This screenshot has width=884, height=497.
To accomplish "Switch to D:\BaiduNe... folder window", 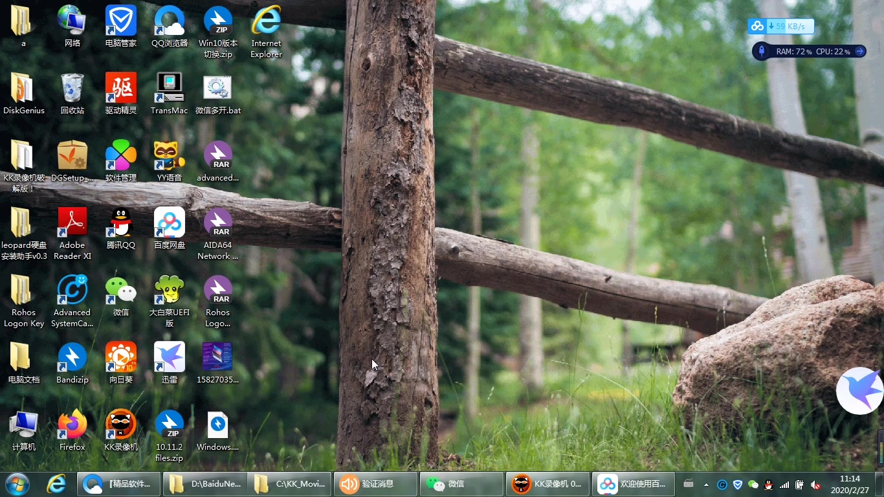I will [204, 483].
